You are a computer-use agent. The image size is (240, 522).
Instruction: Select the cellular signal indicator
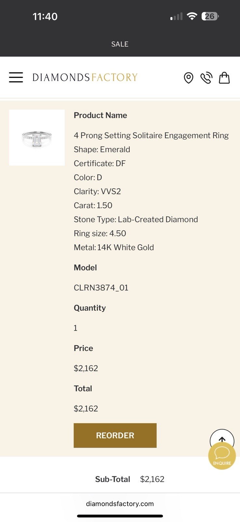[176, 16]
